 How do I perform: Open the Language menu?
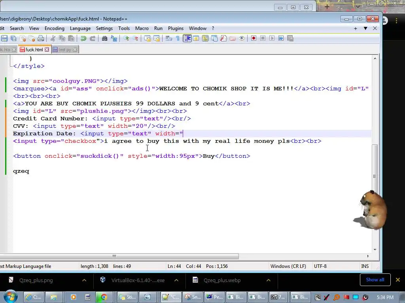(x=80, y=28)
